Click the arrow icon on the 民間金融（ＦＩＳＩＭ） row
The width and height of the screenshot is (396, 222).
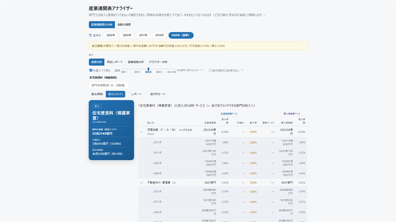tap(142, 132)
